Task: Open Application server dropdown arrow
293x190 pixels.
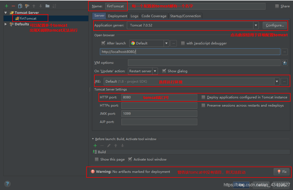Action: tap(256, 25)
